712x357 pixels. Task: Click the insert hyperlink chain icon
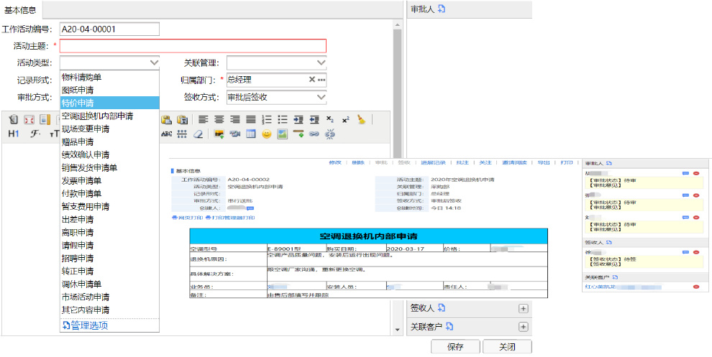(314, 134)
